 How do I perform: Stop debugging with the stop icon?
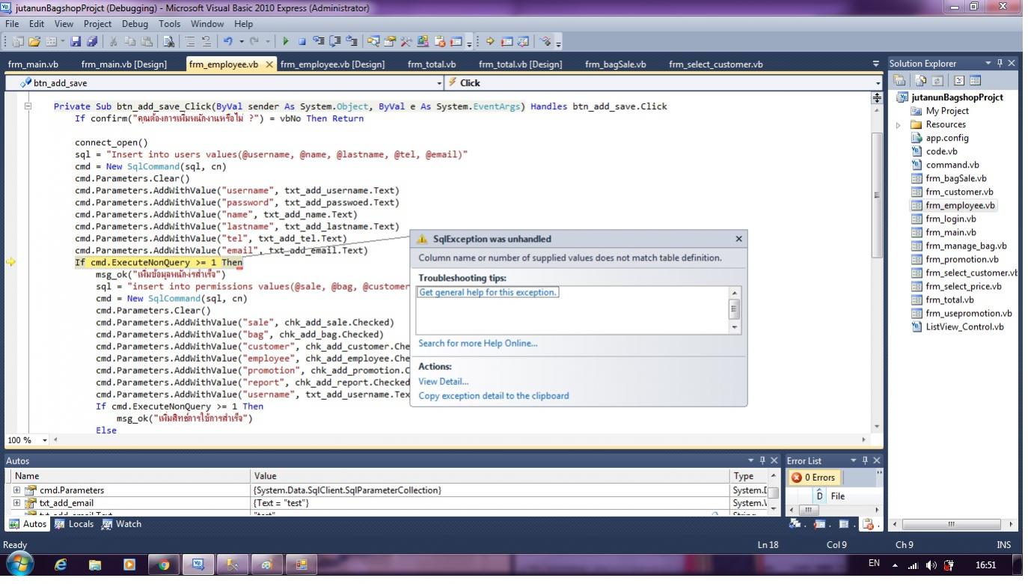click(x=302, y=42)
